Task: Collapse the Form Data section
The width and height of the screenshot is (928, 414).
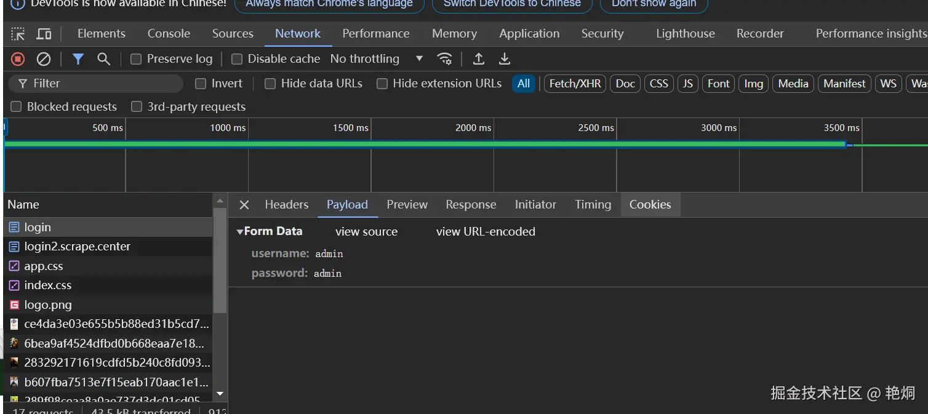Action: pos(240,232)
